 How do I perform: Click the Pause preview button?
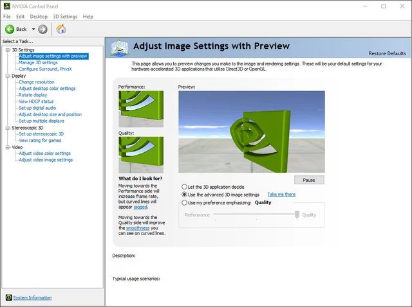click(309, 180)
